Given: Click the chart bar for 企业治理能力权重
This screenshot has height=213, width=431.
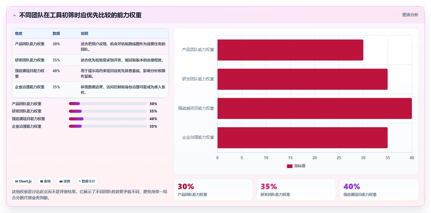Looking at the screenshot, I should 302,138.
